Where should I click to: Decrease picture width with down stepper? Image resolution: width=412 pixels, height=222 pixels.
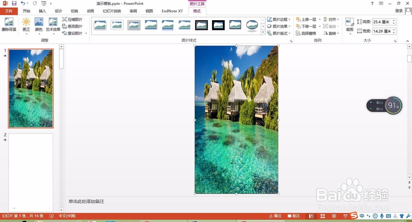(x=394, y=33)
